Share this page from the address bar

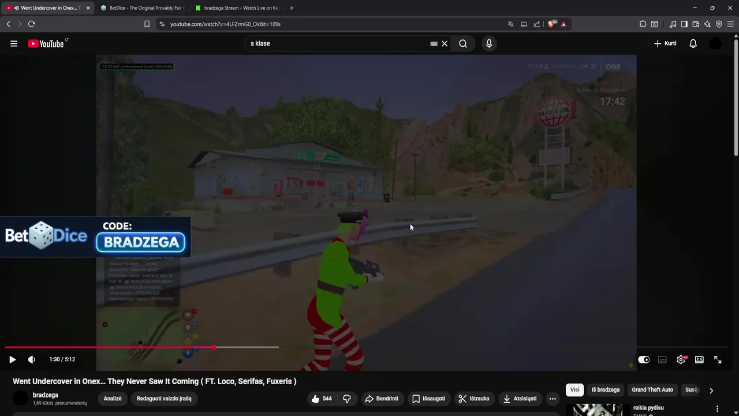[x=537, y=24]
